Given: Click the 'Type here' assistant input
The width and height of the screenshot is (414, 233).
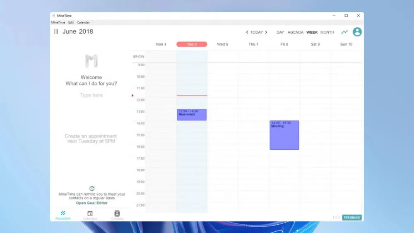Looking at the screenshot, I should tap(91, 96).
